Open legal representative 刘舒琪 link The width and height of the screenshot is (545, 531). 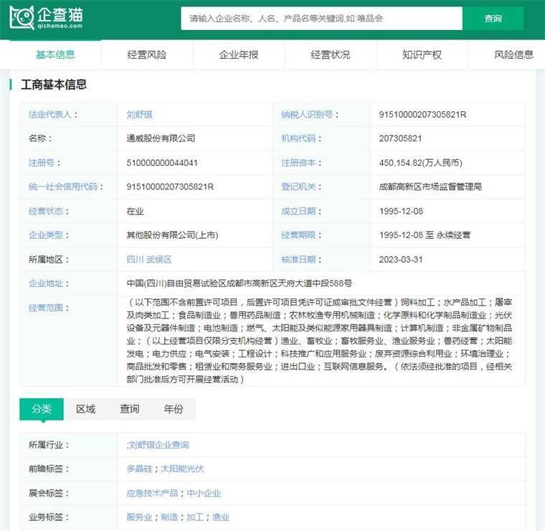tap(139, 114)
